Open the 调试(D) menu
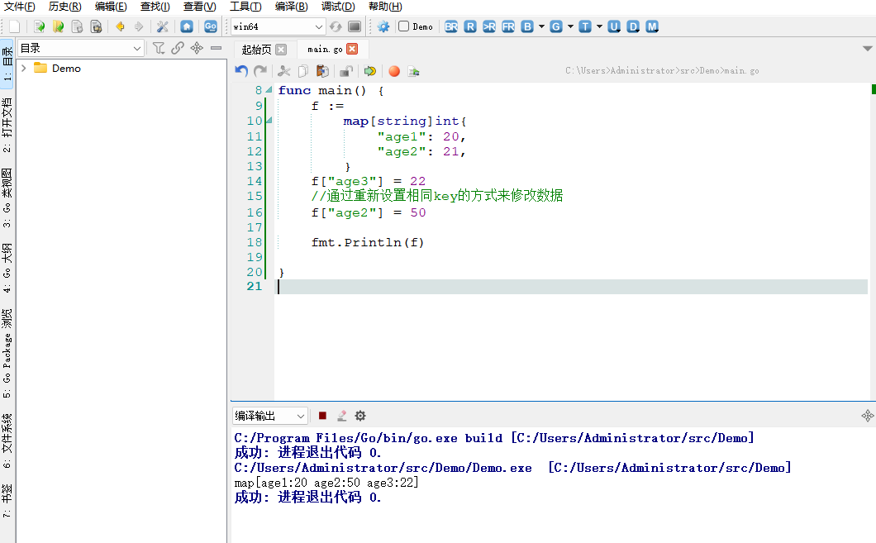The image size is (876, 543). click(337, 7)
